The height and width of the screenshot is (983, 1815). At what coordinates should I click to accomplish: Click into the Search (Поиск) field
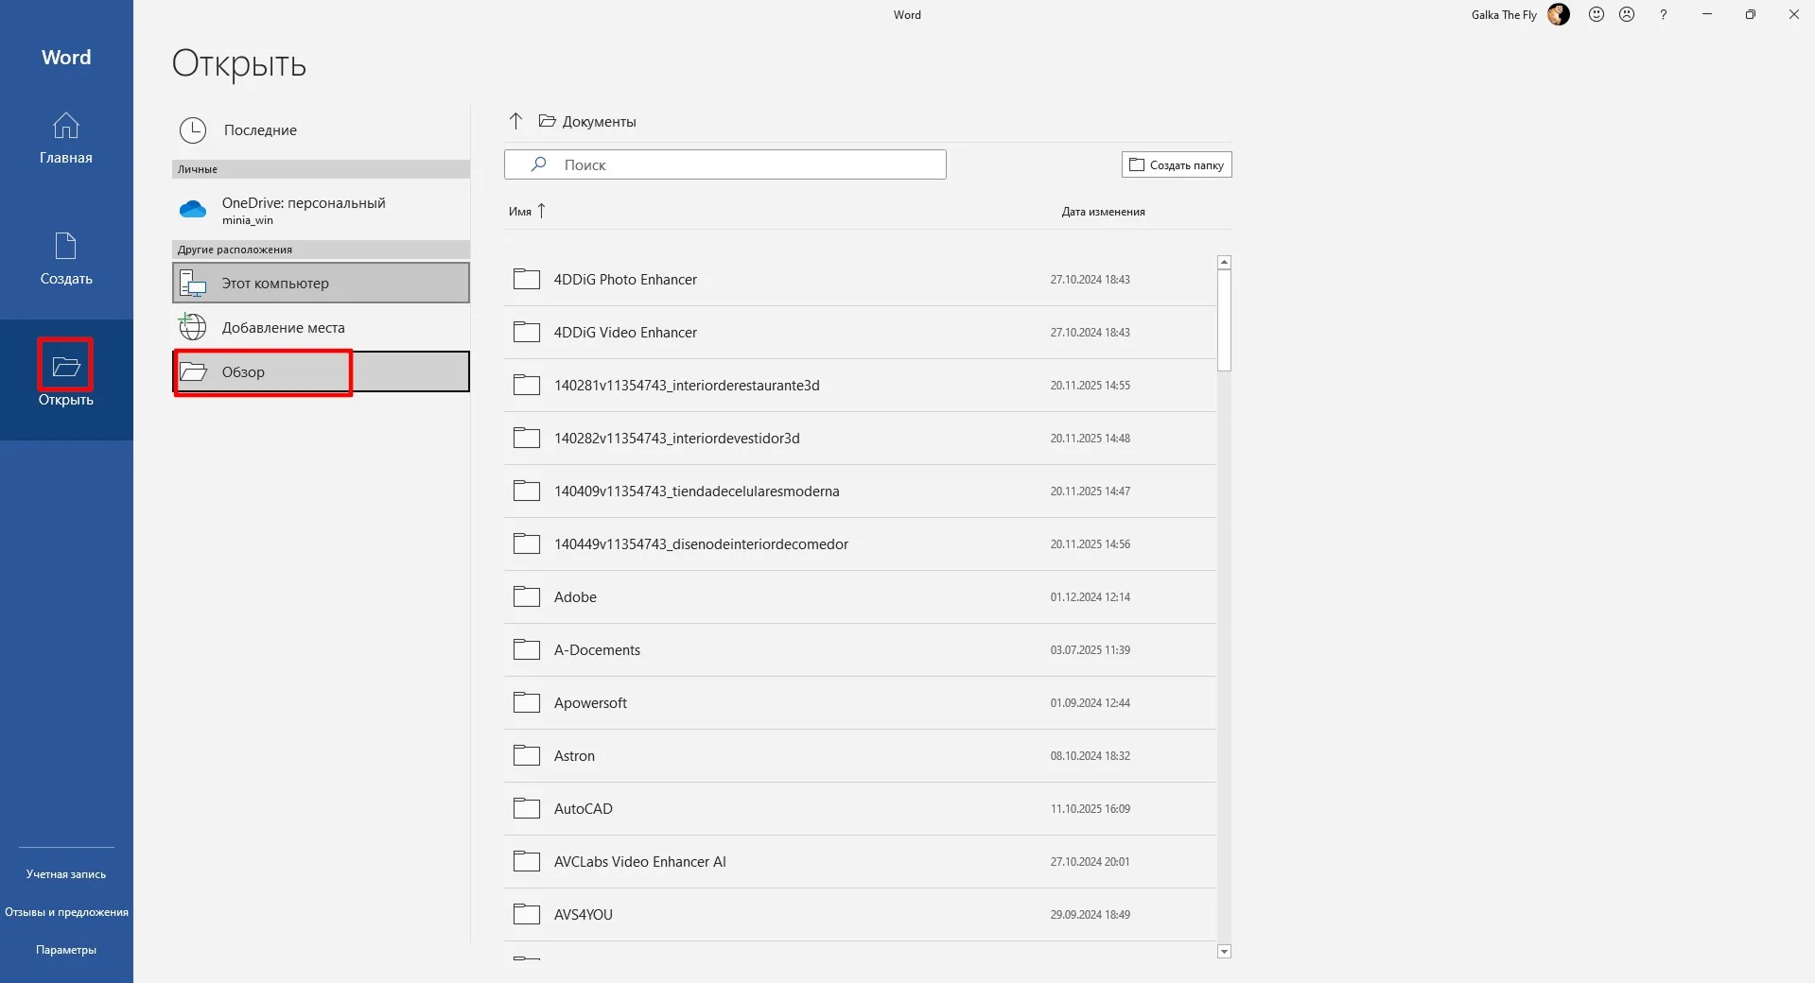(738, 164)
